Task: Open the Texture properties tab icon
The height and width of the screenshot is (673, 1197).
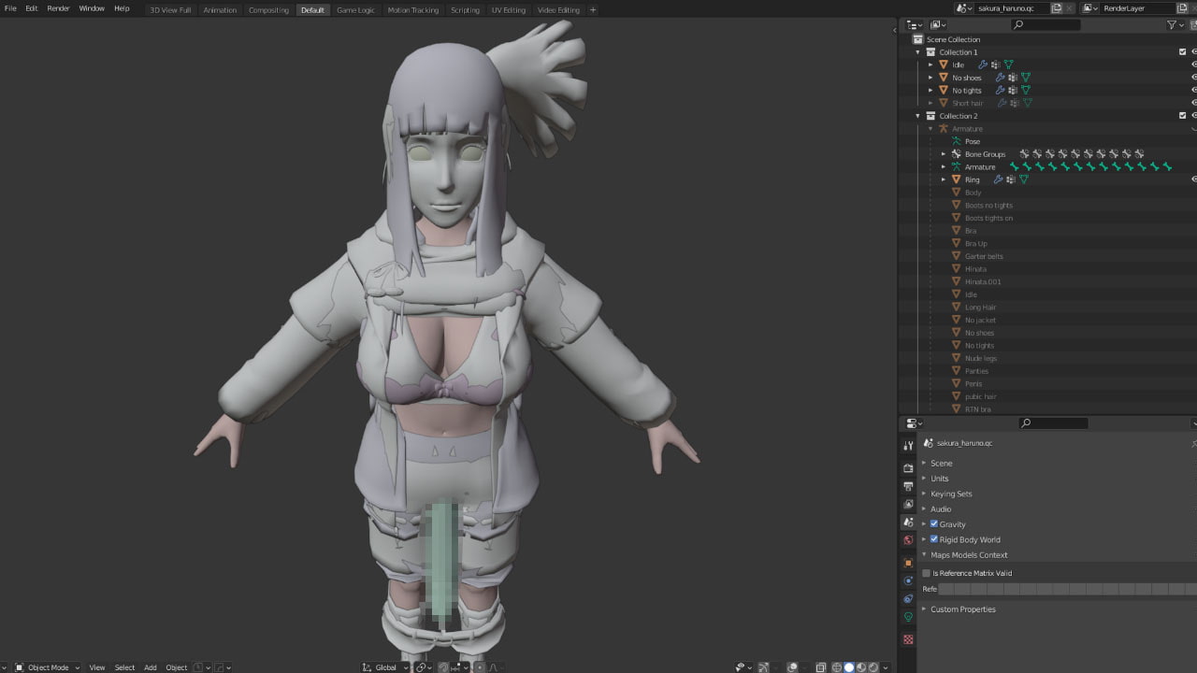Action: point(908,639)
